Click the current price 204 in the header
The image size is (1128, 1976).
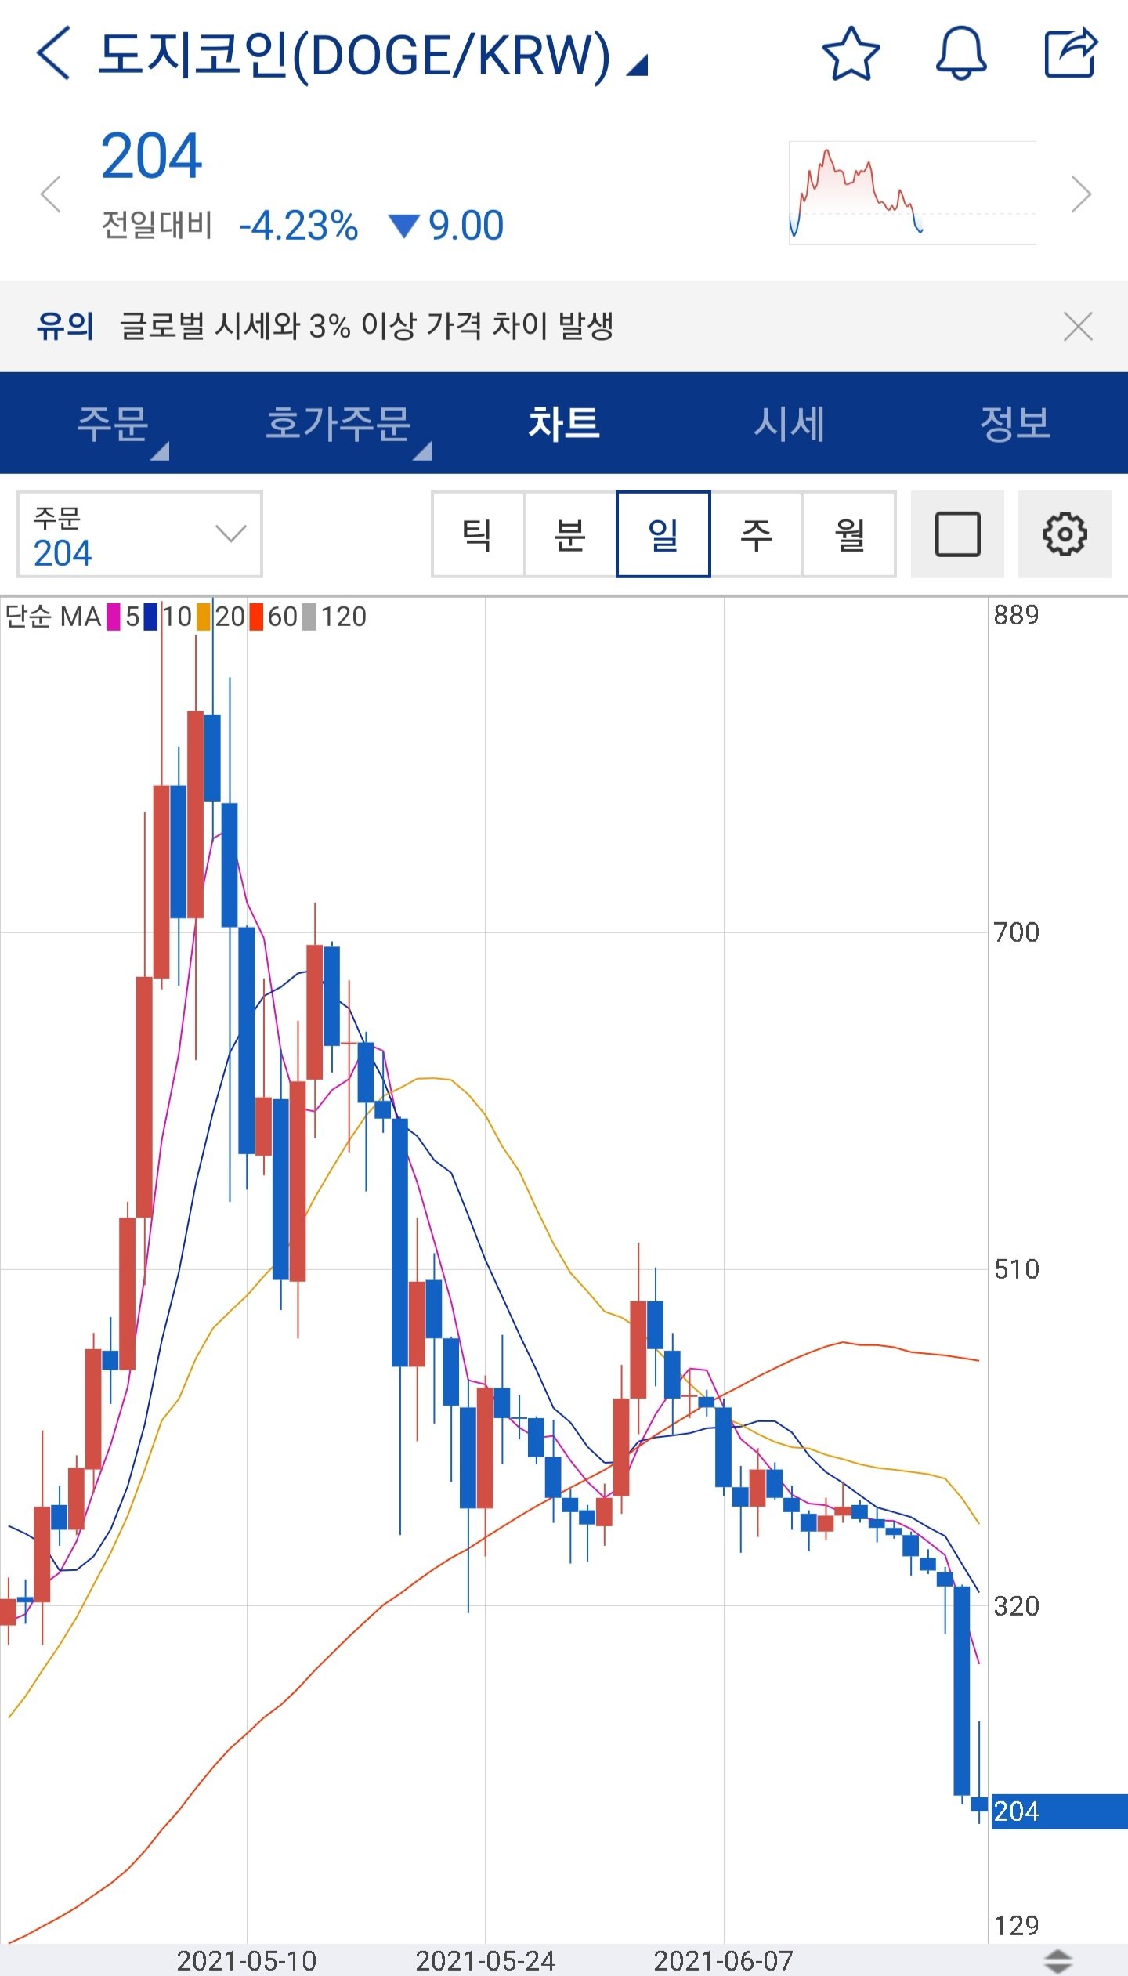pyautogui.click(x=152, y=155)
